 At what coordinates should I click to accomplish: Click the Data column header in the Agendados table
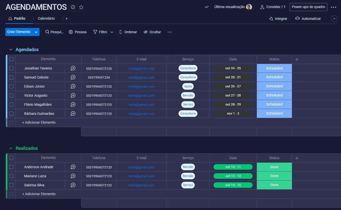click(x=233, y=59)
